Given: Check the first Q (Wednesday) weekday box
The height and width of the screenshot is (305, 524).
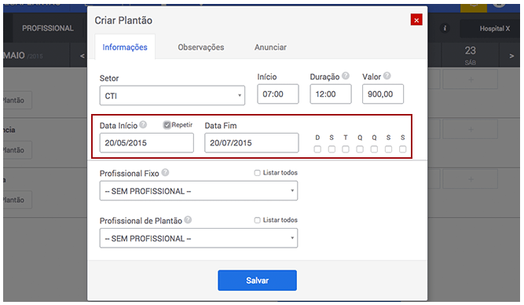Looking at the screenshot, I should coord(360,149).
